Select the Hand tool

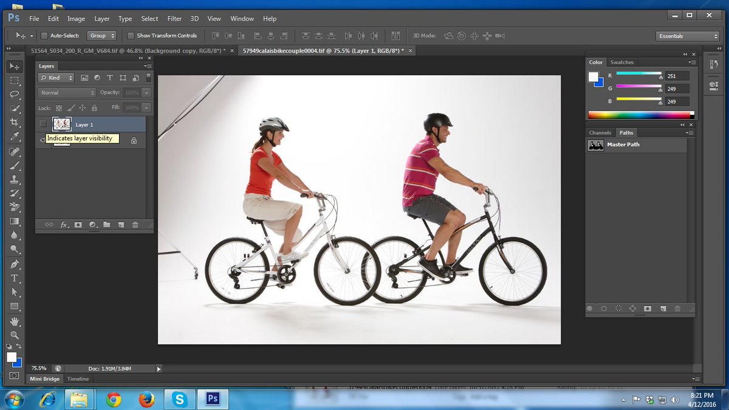tap(15, 321)
